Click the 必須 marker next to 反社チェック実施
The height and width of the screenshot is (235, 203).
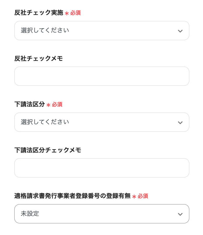[76, 13]
